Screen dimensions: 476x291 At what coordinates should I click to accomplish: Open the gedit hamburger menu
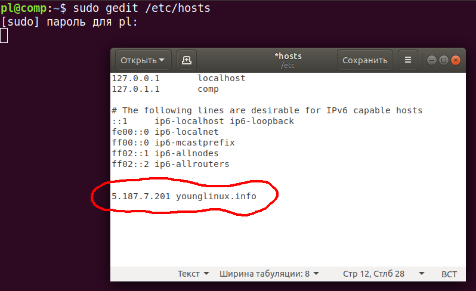[408, 60]
